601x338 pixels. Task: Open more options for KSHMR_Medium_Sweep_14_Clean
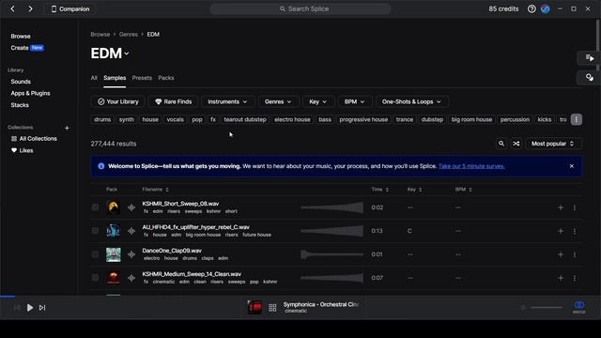pos(574,278)
